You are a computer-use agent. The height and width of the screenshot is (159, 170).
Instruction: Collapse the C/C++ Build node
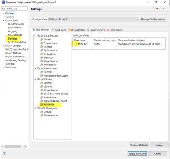[x=3, y=20]
